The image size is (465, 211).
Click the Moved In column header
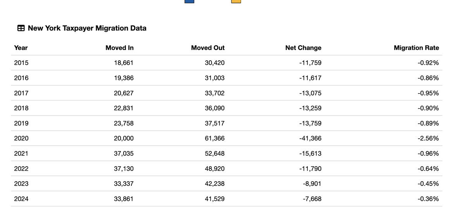[119, 48]
